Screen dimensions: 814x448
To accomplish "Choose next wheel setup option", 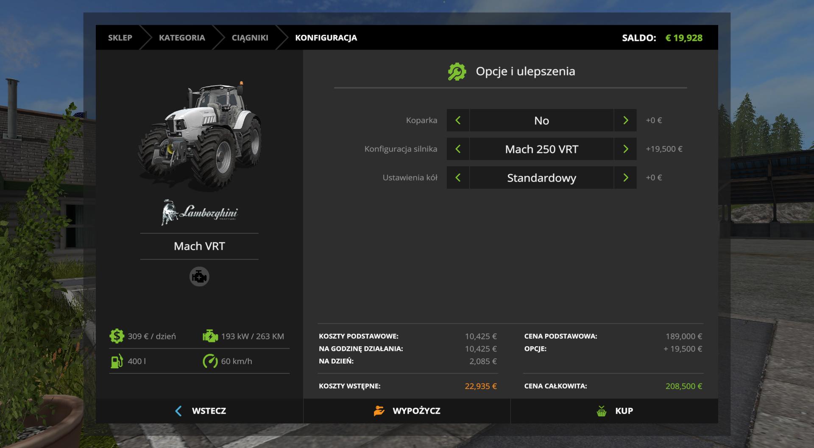I will (x=625, y=177).
